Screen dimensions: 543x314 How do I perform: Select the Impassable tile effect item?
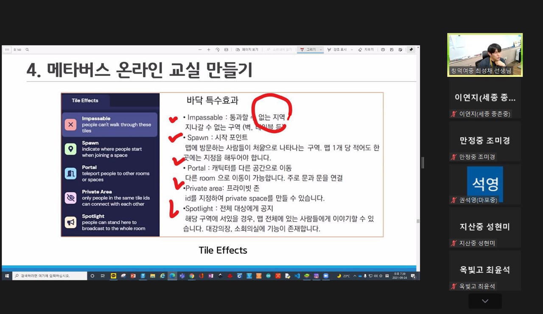[110, 125]
